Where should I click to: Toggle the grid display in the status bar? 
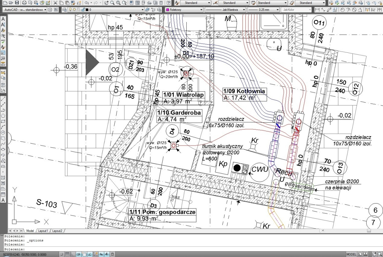coord(67,254)
